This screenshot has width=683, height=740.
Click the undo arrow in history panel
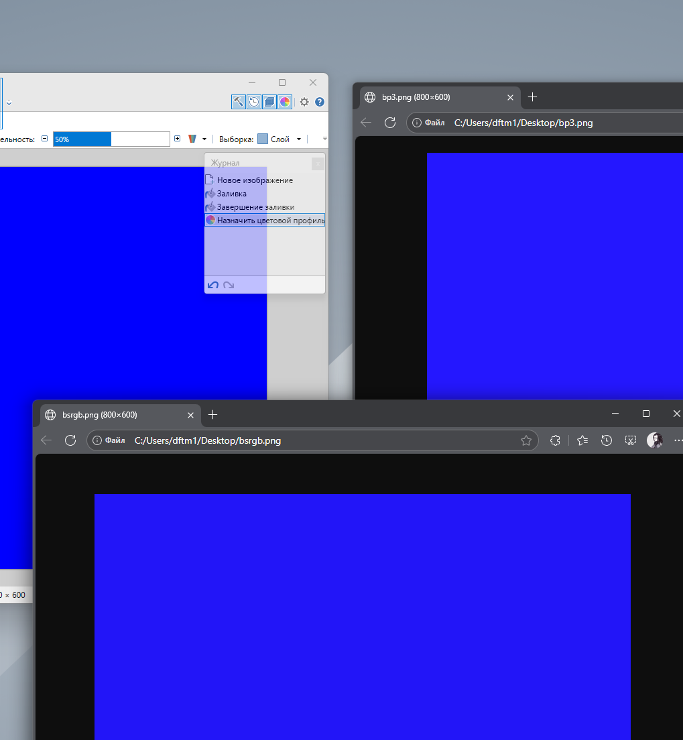click(x=213, y=285)
